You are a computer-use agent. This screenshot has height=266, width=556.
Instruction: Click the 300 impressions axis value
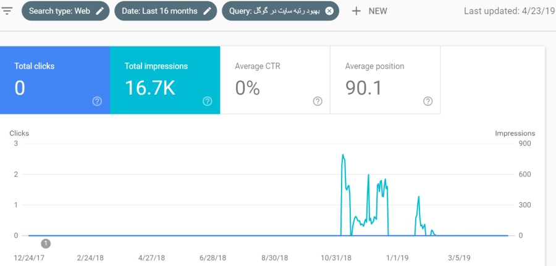tap(524, 205)
